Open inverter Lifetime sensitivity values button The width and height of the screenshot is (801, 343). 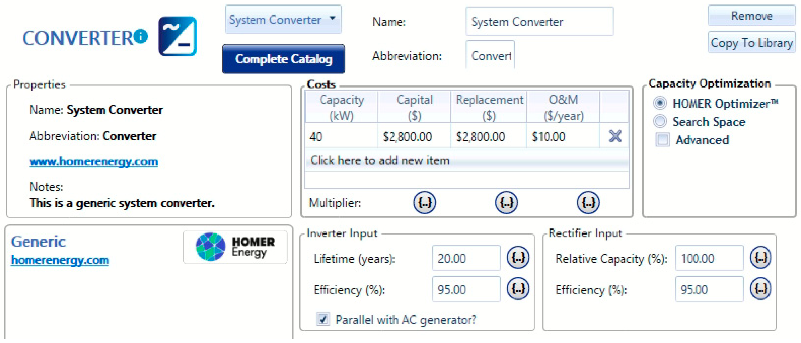pyautogui.click(x=518, y=258)
